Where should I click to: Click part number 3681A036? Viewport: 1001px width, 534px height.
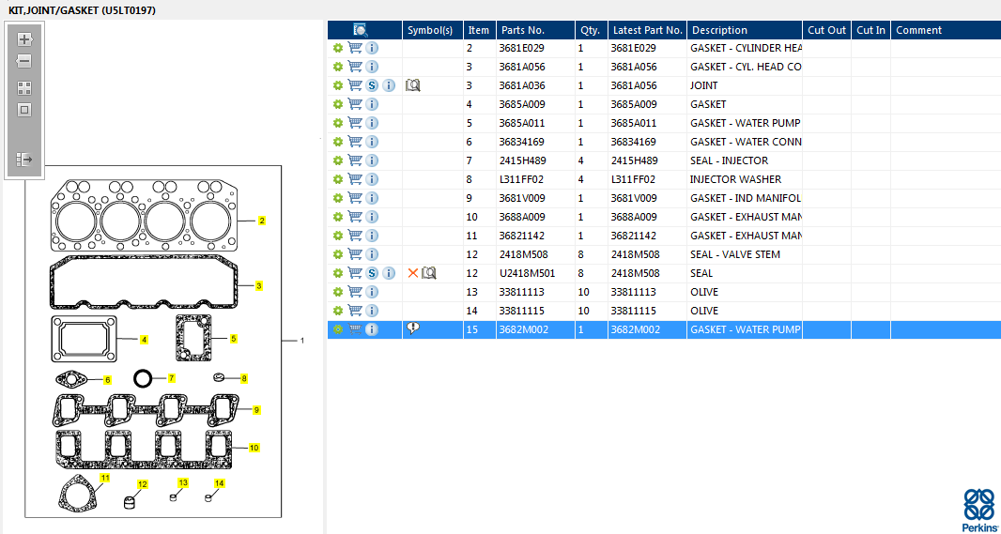(x=521, y=85)
